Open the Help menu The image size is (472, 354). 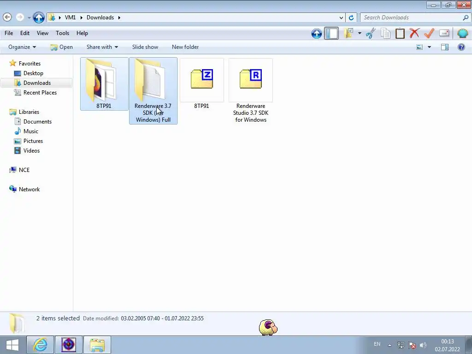coord(82,33)
